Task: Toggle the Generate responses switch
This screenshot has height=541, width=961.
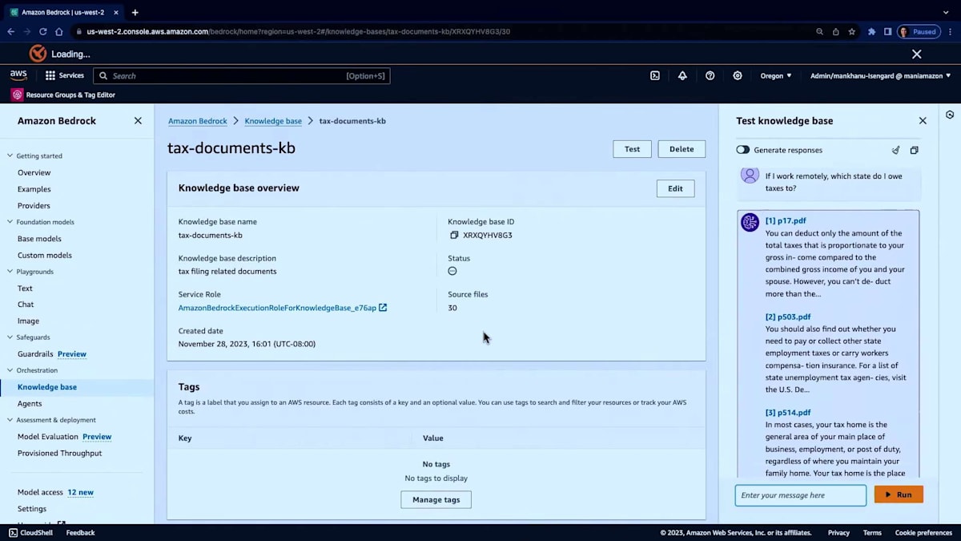Action: (x=743, y=150)
